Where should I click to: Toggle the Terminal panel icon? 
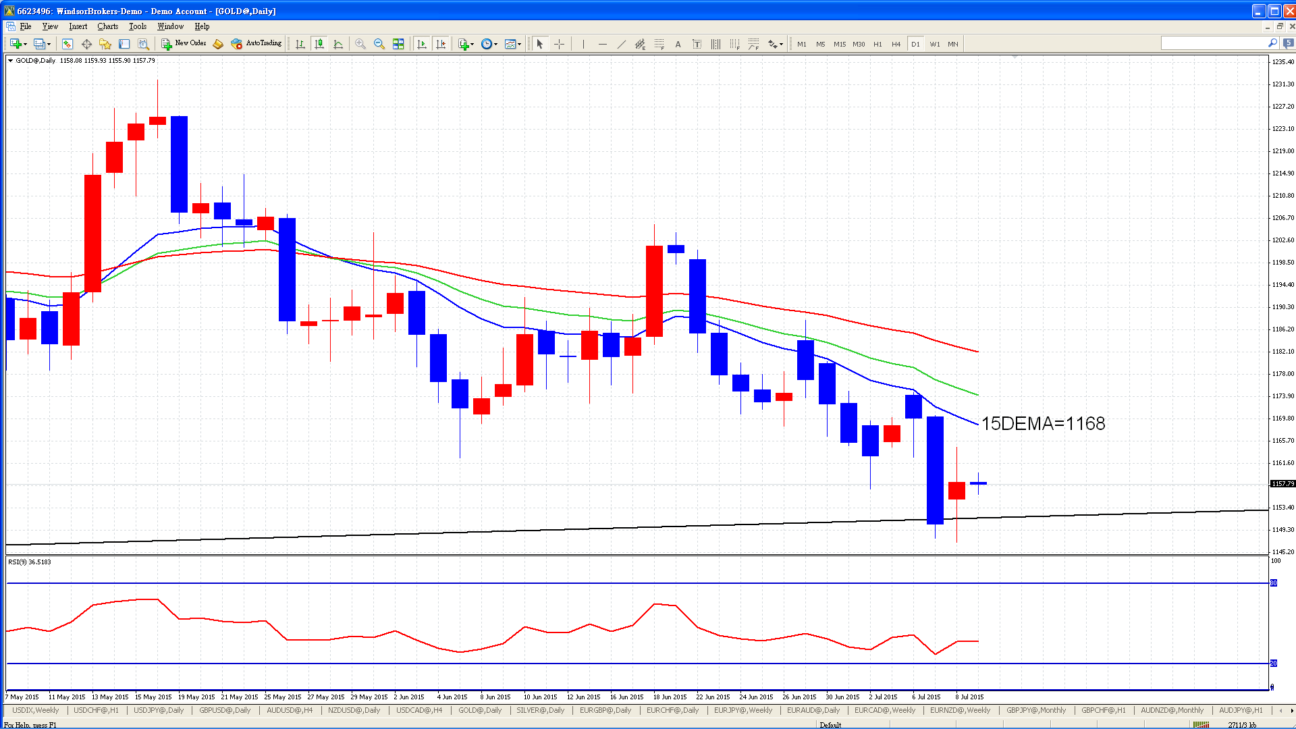[124, 44]
